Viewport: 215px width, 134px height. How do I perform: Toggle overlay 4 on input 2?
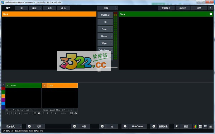(x=56, y=113)
